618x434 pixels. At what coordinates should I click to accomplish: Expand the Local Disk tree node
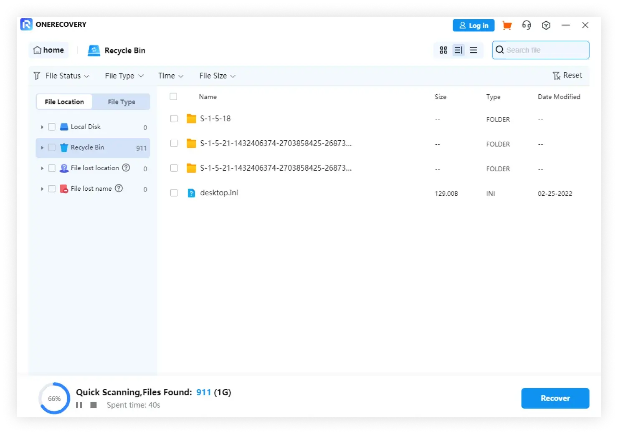click(42, 127)
